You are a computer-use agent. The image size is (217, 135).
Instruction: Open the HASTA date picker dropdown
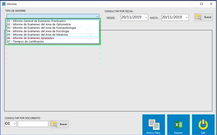(187, 18)
